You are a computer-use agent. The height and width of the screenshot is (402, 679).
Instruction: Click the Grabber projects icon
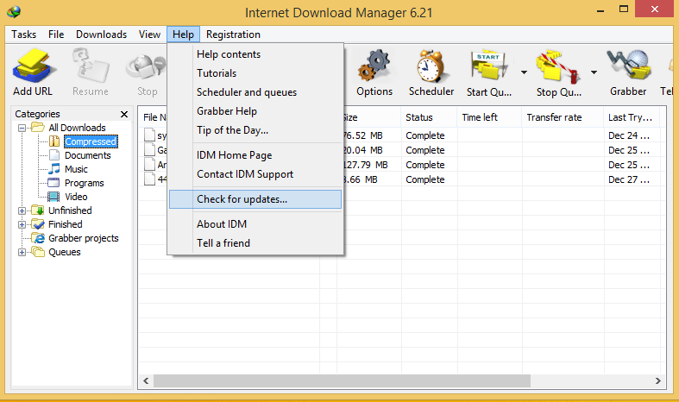[38, 238]
